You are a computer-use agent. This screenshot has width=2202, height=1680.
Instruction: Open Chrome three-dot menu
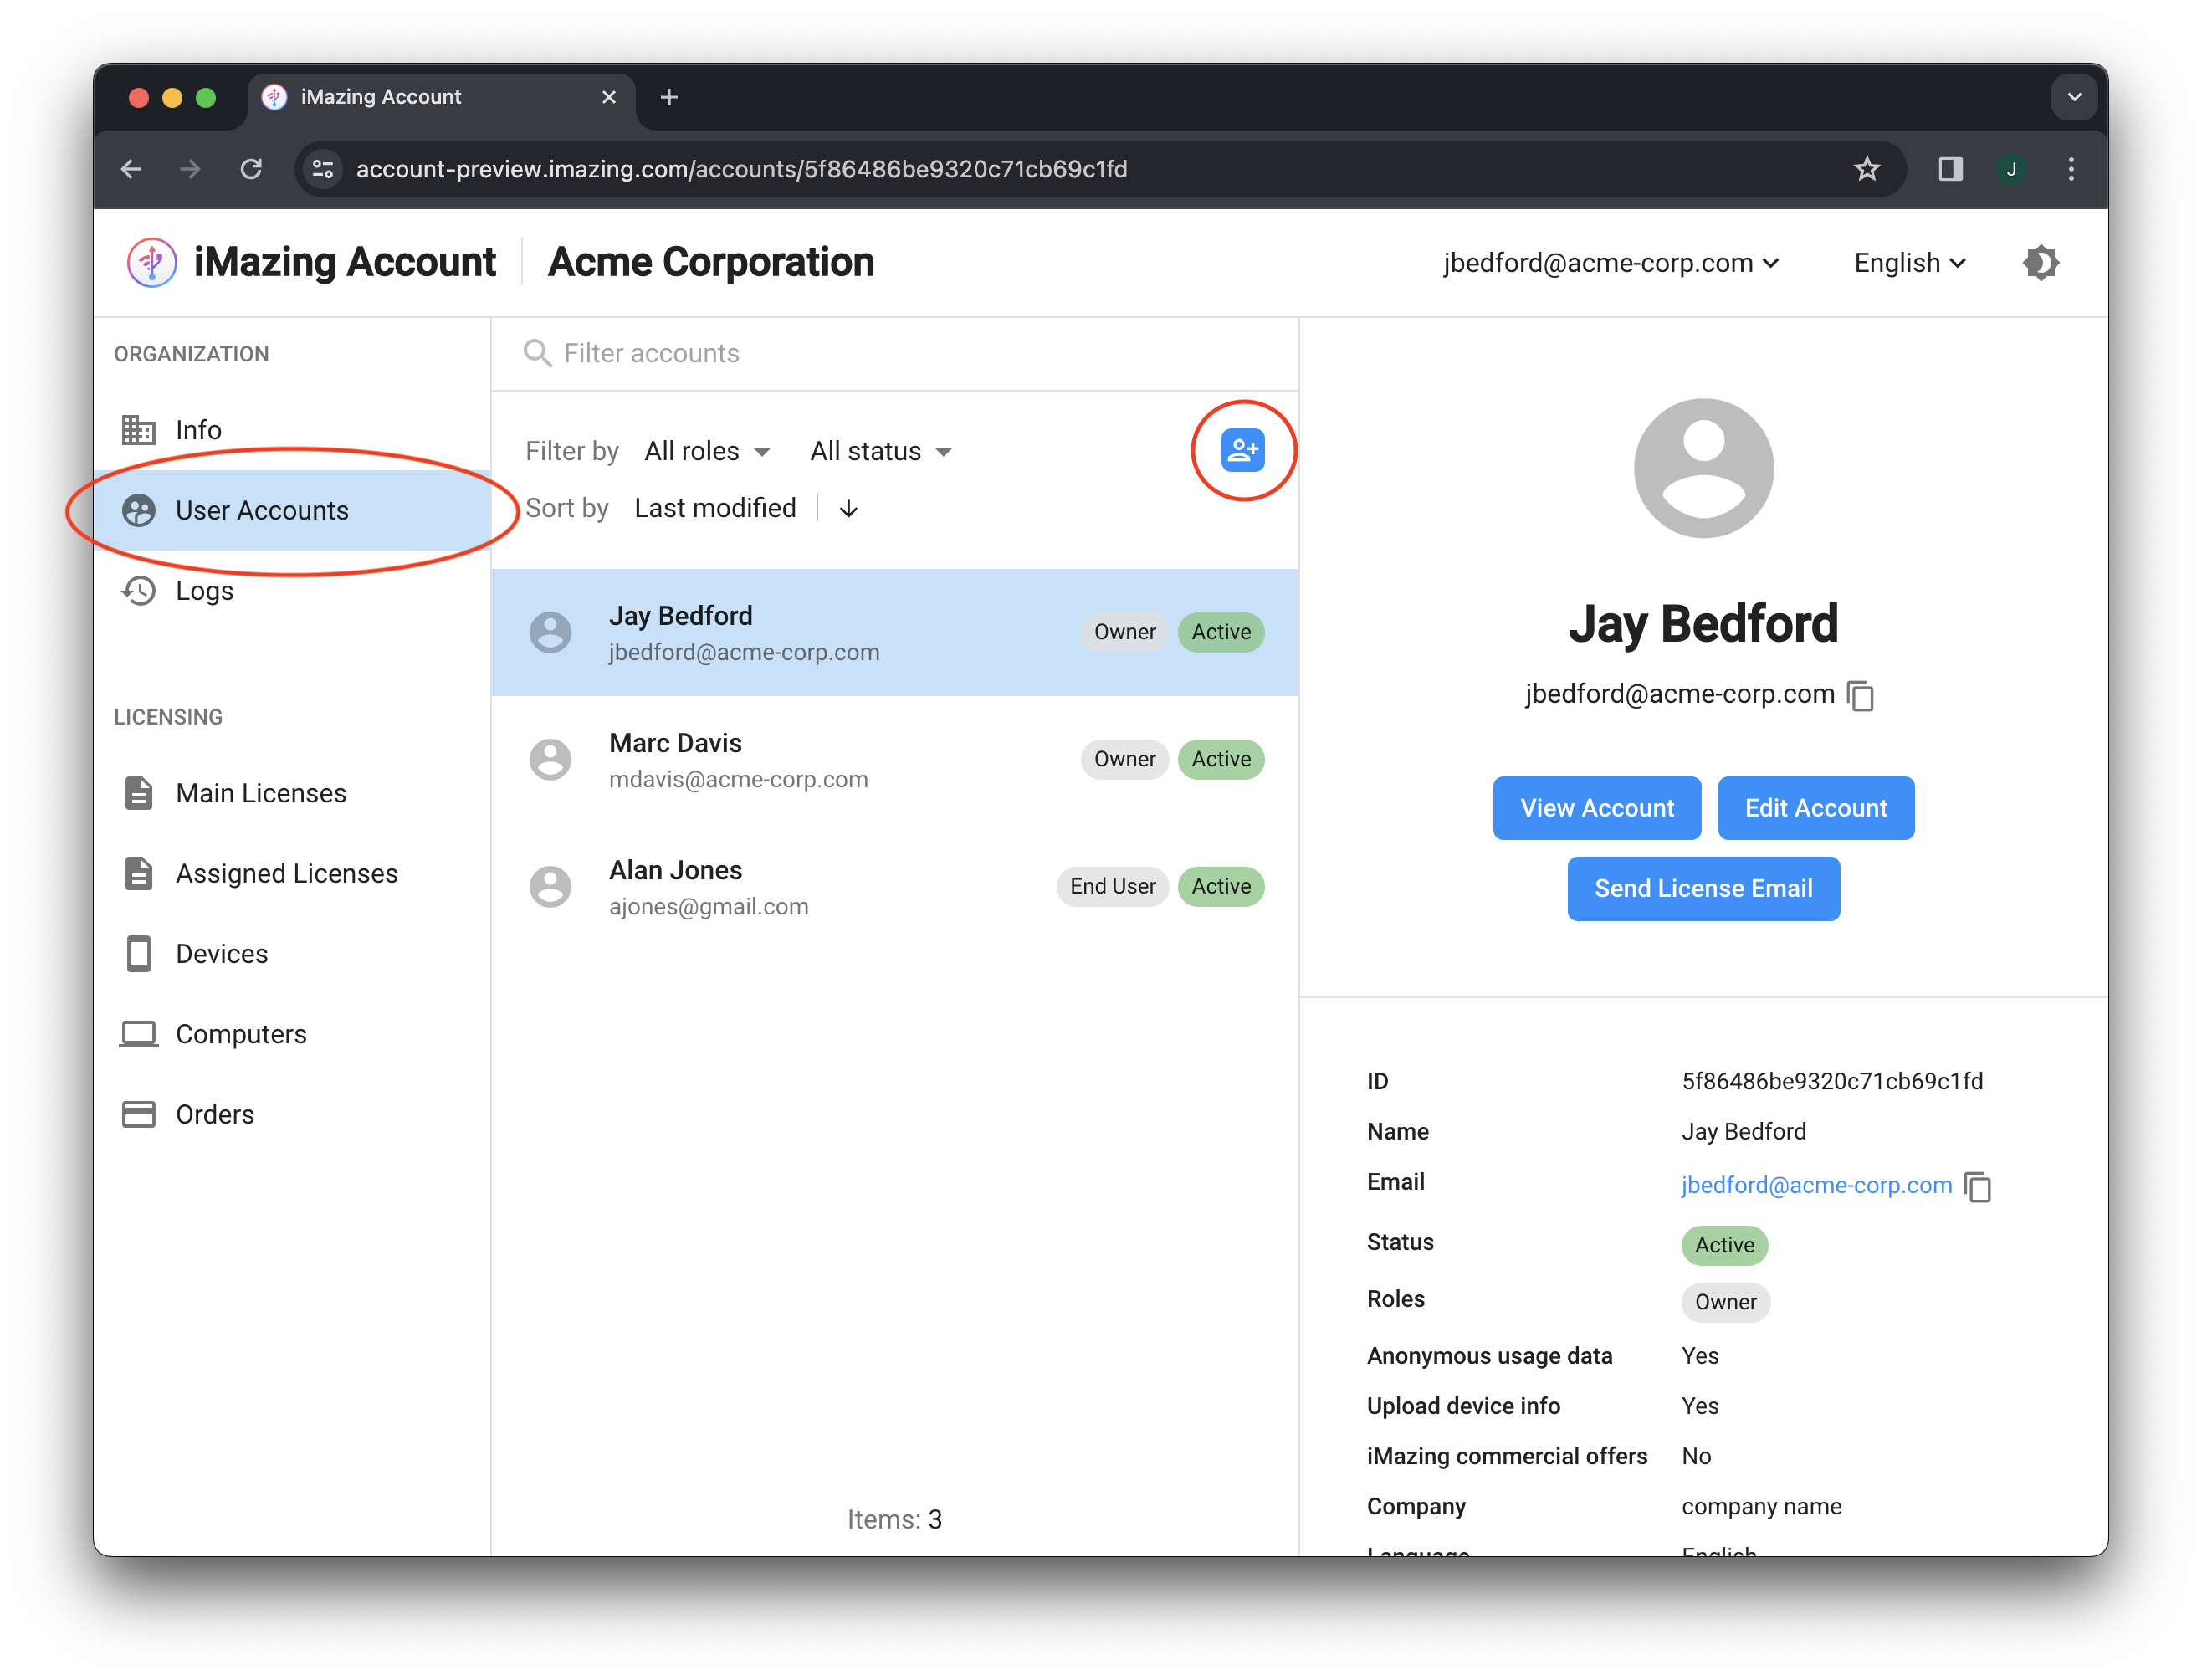point(2071,169)
